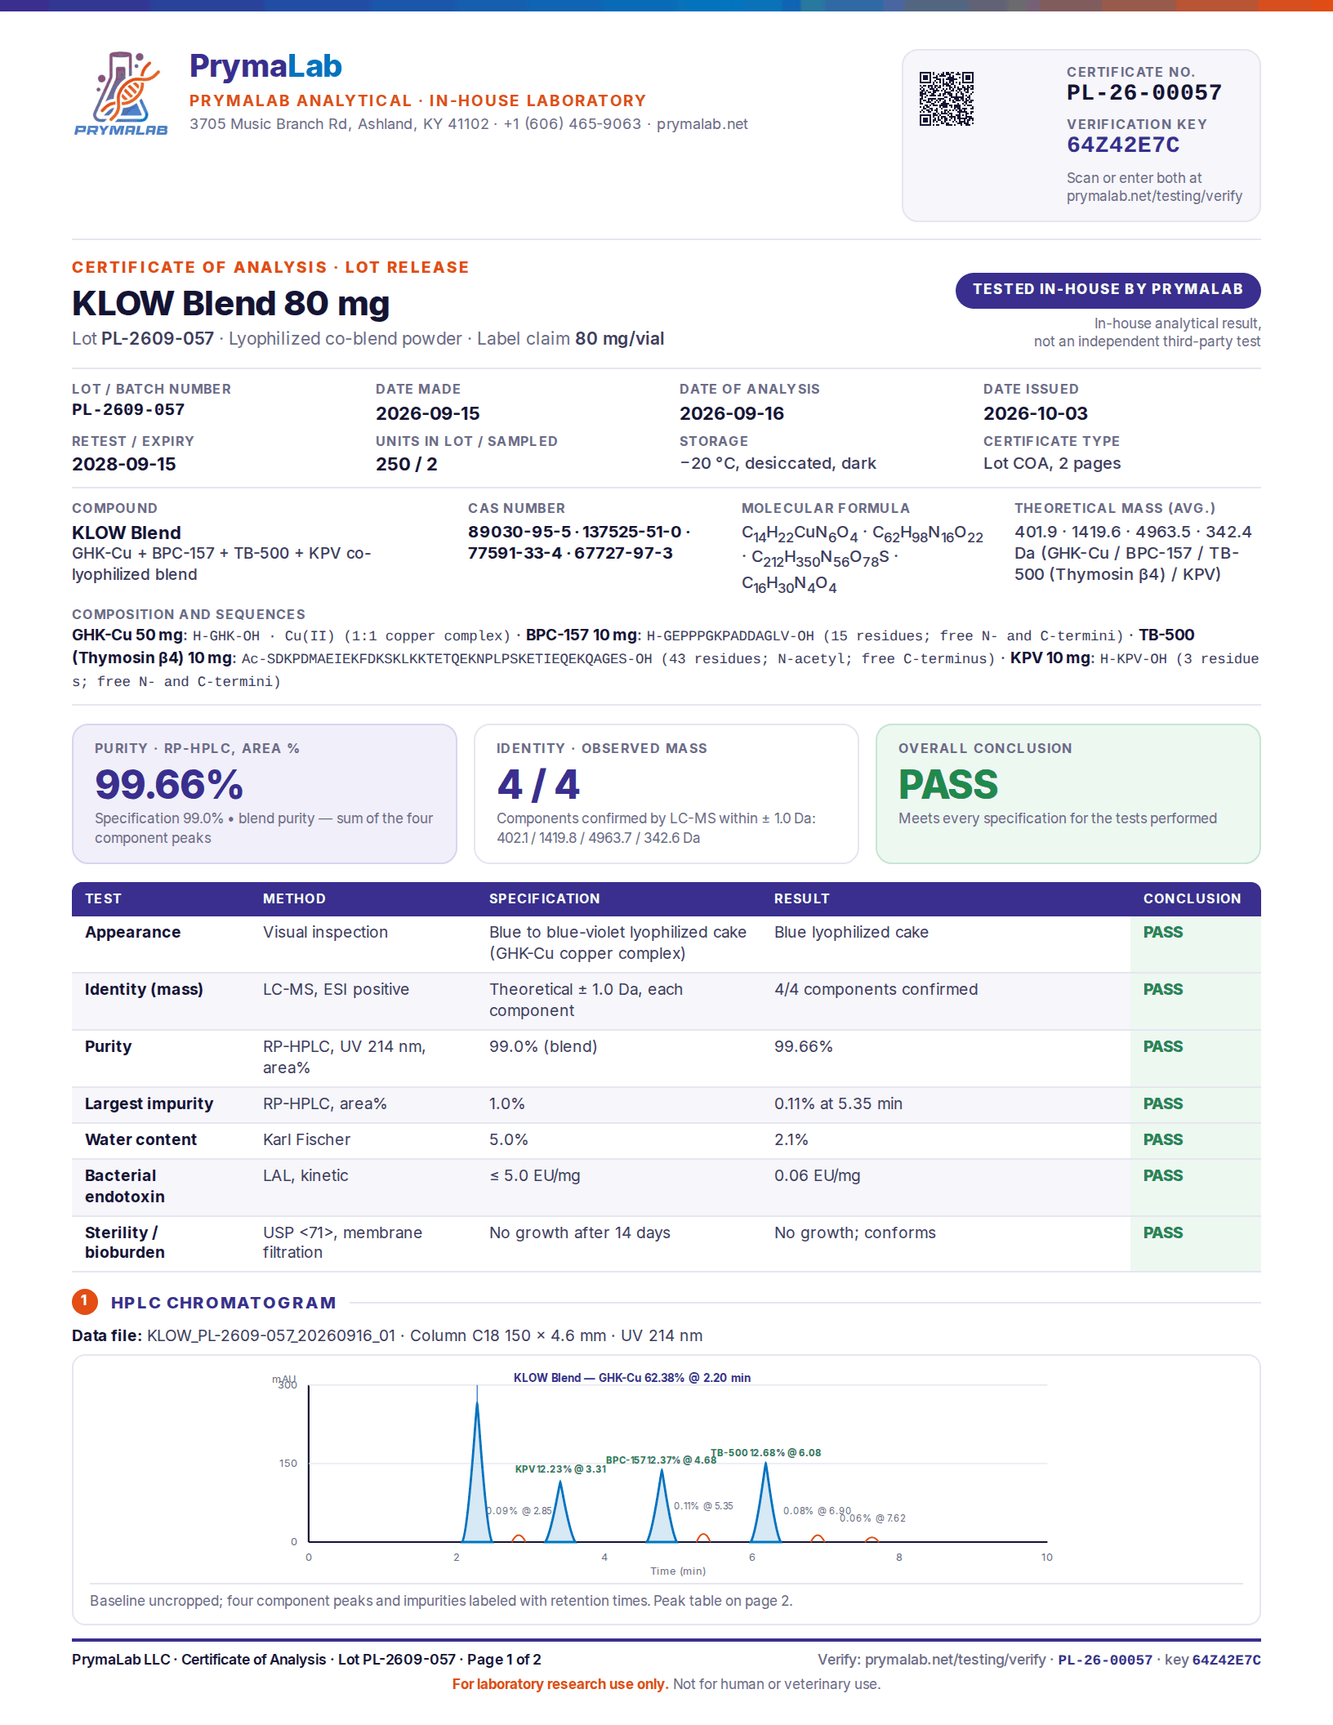Click the Retest / Expiry value 2028-09-15

[123, 464]
